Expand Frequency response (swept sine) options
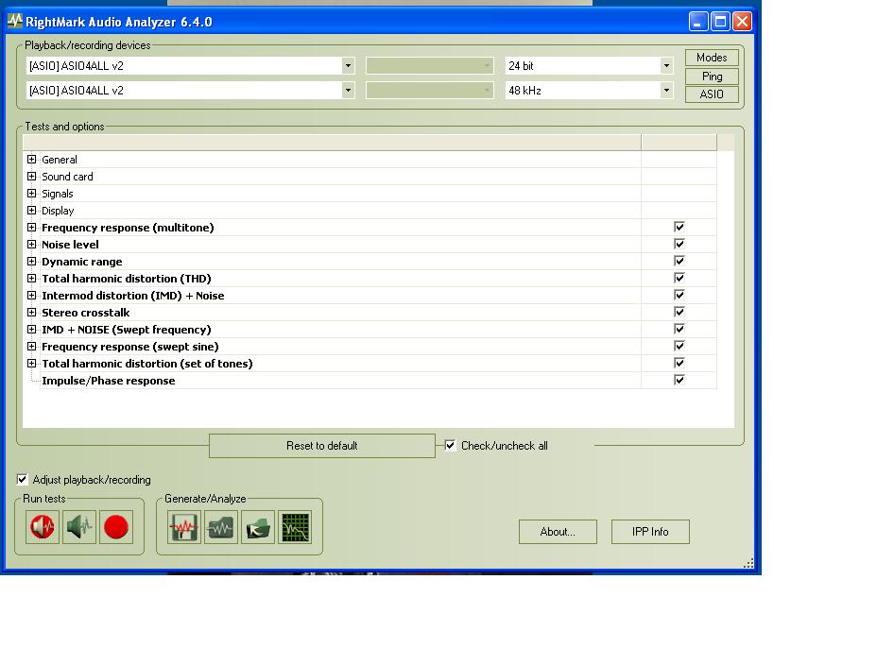This screenshot has width=894, height=648. tap(32, 347)
